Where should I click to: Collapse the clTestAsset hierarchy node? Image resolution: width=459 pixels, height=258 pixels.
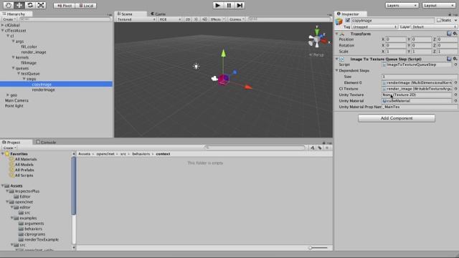3,30
